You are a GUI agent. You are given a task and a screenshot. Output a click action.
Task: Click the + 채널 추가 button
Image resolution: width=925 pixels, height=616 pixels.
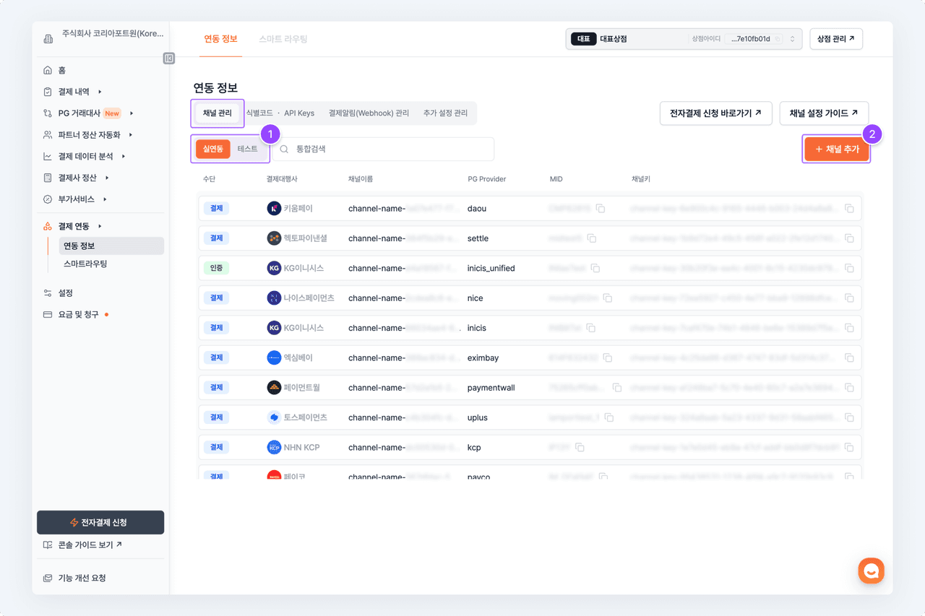point(836,149)
